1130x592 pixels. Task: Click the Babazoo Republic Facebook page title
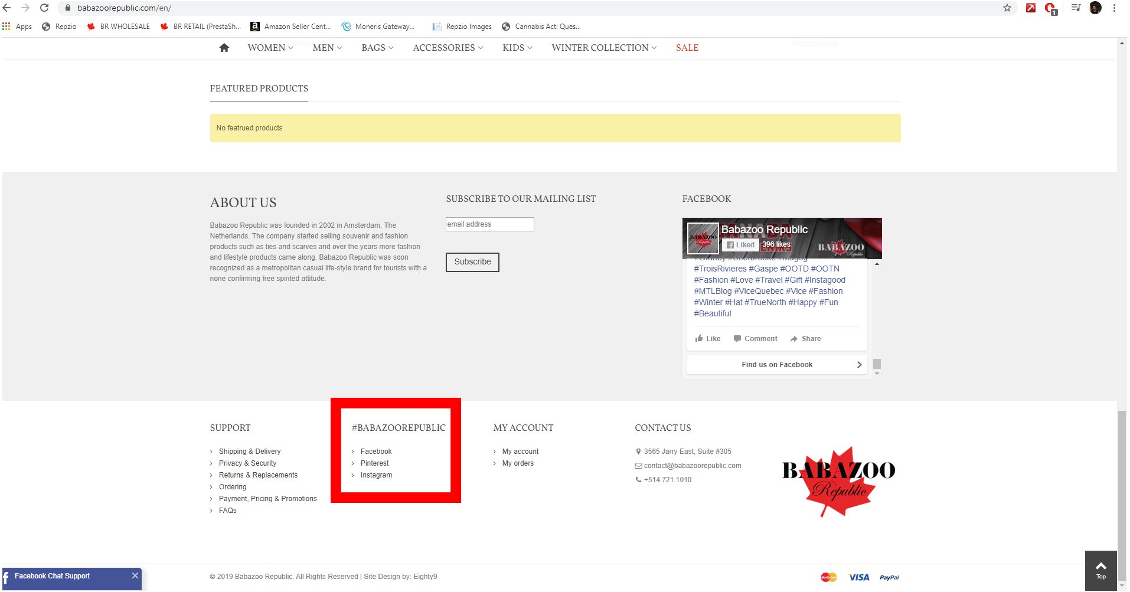coord(765,230)
